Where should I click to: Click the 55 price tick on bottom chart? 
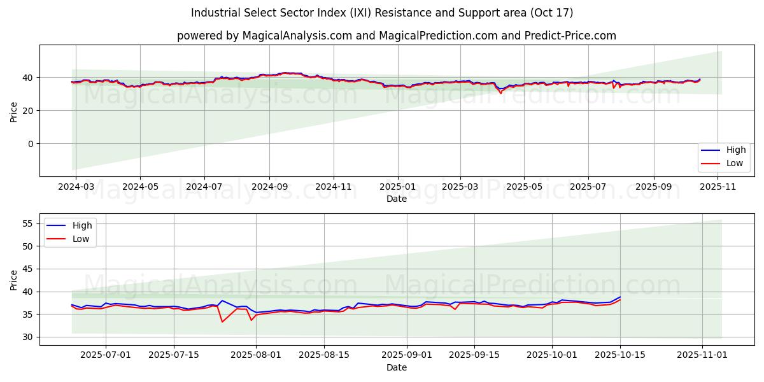(26, 223)
